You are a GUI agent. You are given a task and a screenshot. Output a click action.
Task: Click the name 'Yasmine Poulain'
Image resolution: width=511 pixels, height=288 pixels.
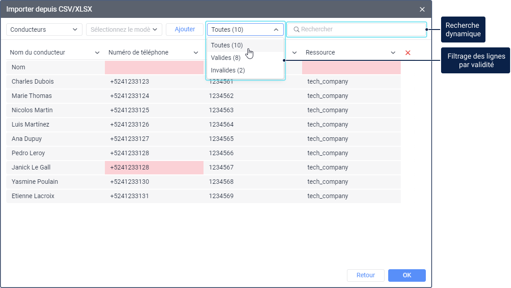[x=35, y=182]
